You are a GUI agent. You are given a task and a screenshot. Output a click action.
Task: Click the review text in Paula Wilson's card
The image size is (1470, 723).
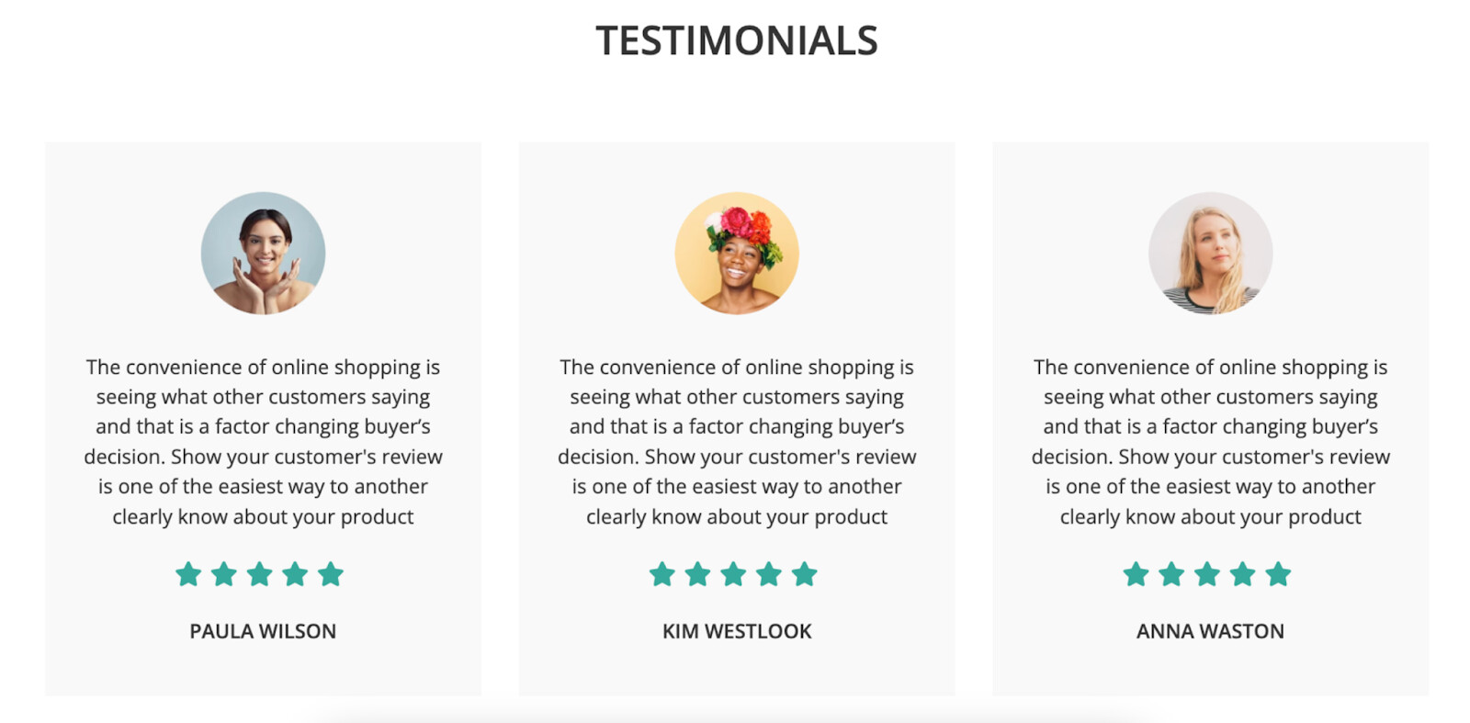click(x=263, y=442)
